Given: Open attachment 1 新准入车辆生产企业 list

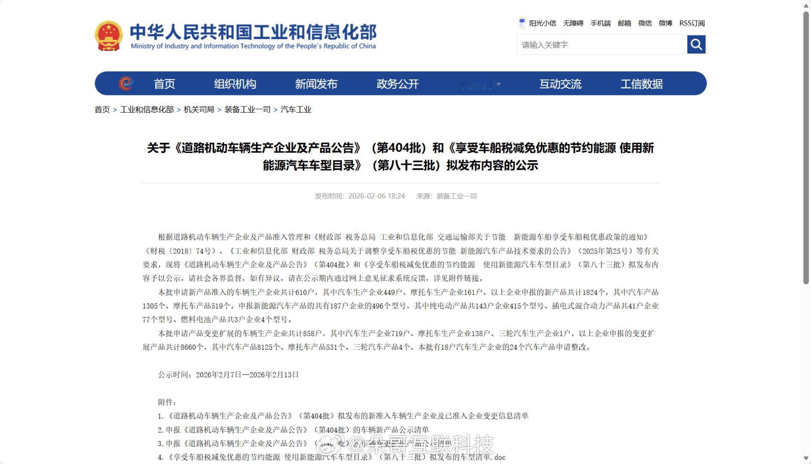Looking at the screenshot, I should pos(343,416).
